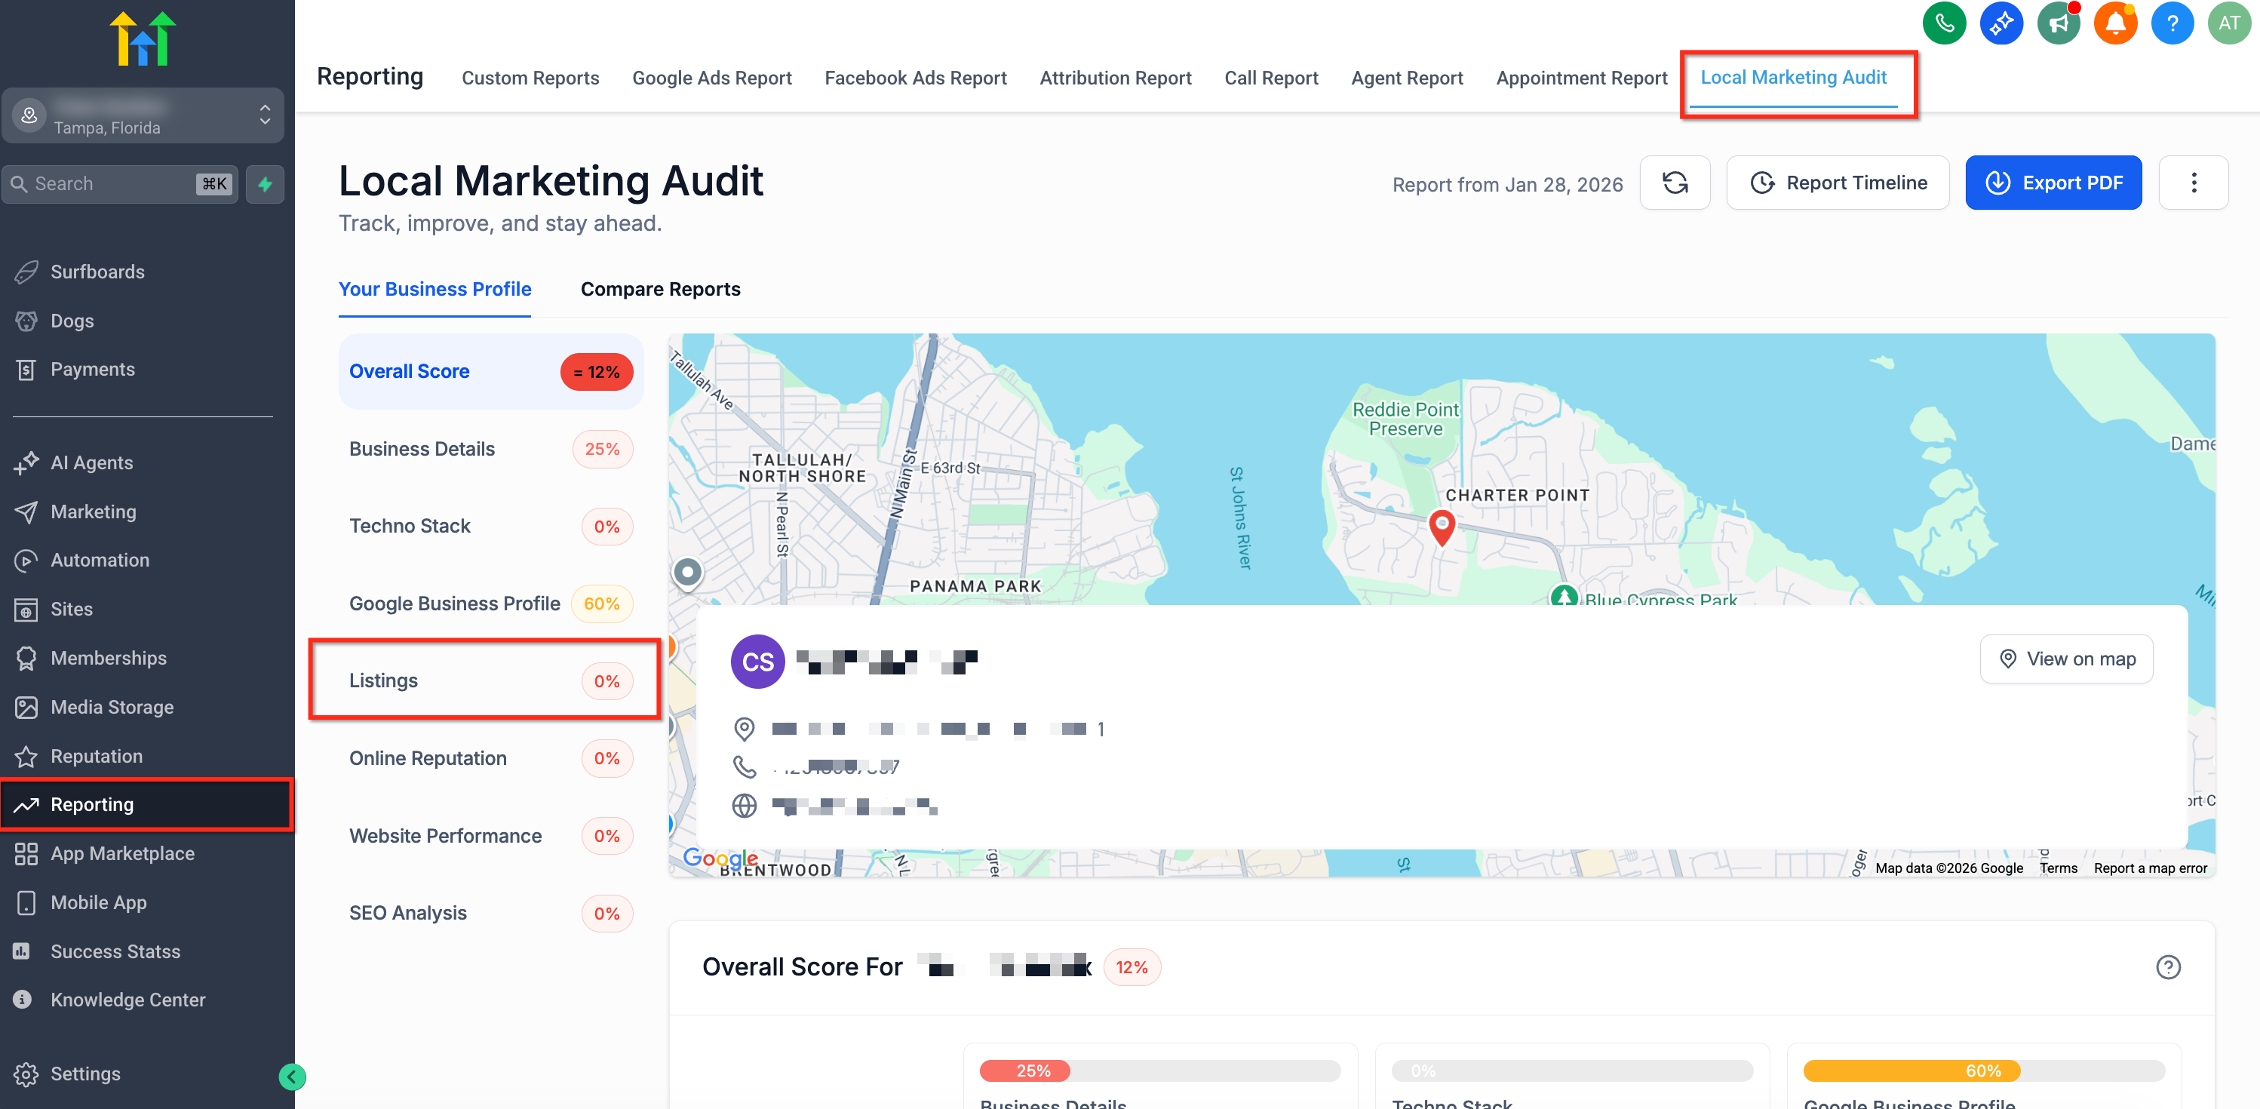Select Google Business Profile 60% score

pos(490,604)
